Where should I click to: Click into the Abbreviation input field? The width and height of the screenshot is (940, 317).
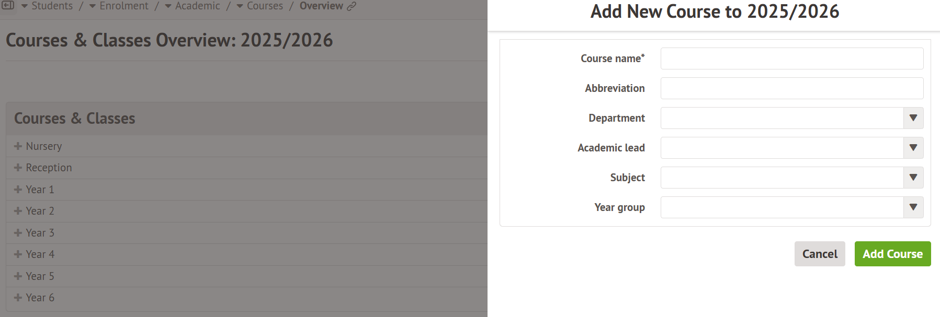791,88
